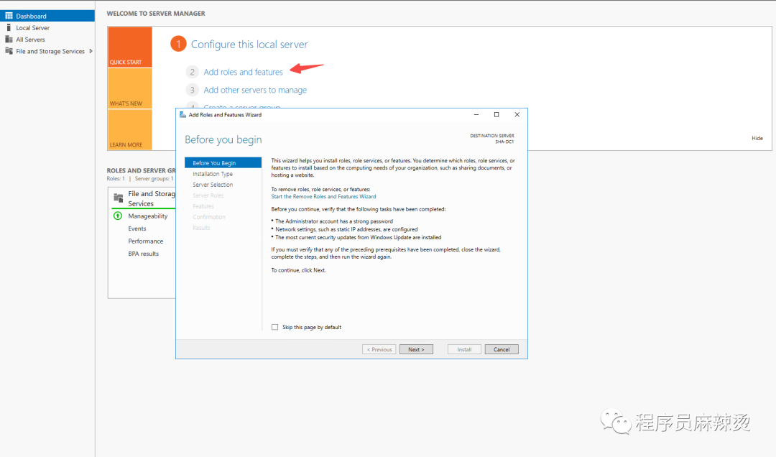Click Hide link in welcome panel
The height and width of the screenshot is (457, 776).
coord(757,138)
